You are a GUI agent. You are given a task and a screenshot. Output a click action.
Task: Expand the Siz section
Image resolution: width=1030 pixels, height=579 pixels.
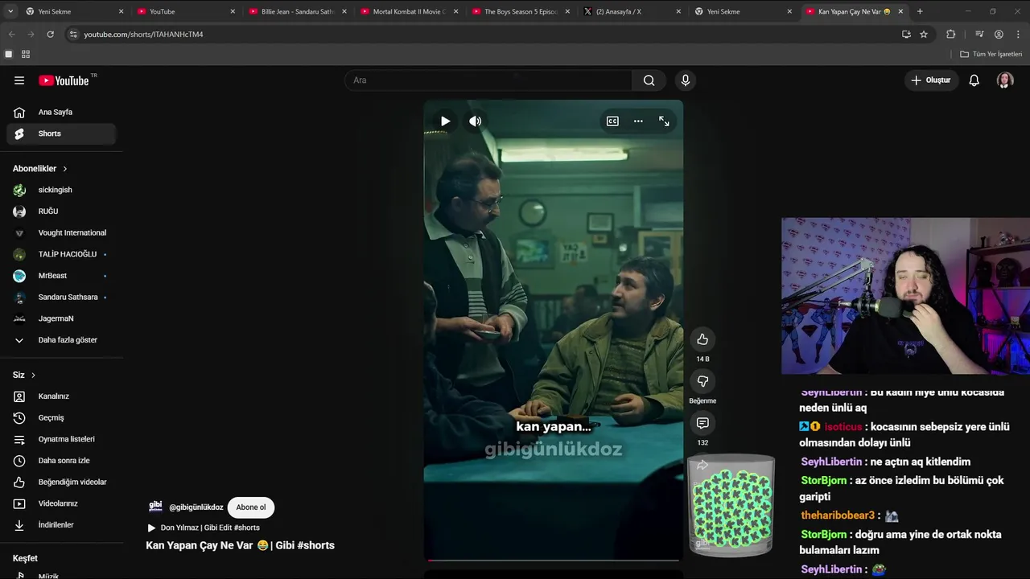(x=24, y=376)
